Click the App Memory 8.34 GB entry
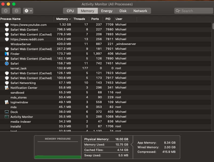 coord(156,143)
